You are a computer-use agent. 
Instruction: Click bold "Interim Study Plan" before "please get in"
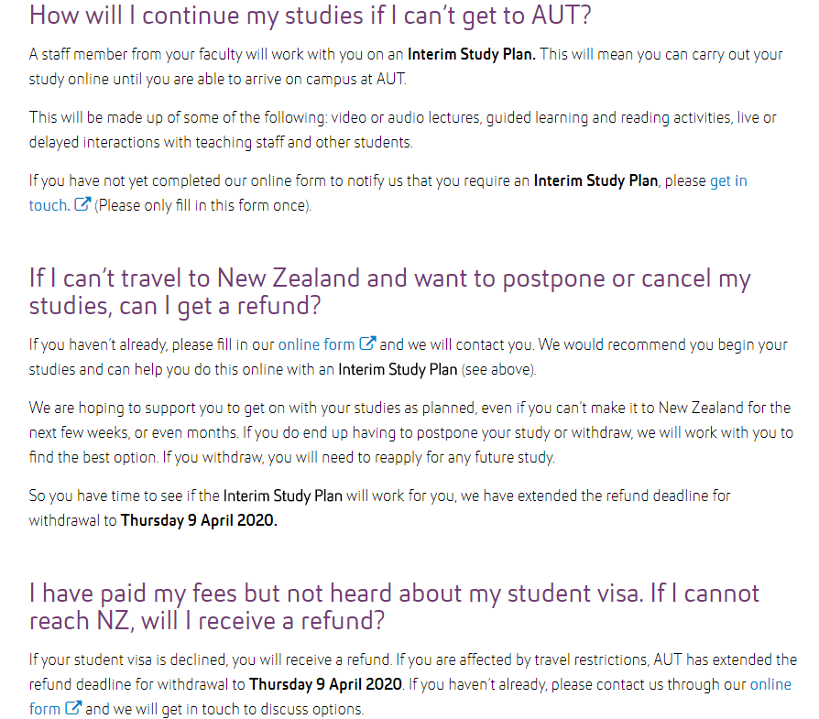tap(595, 180)
